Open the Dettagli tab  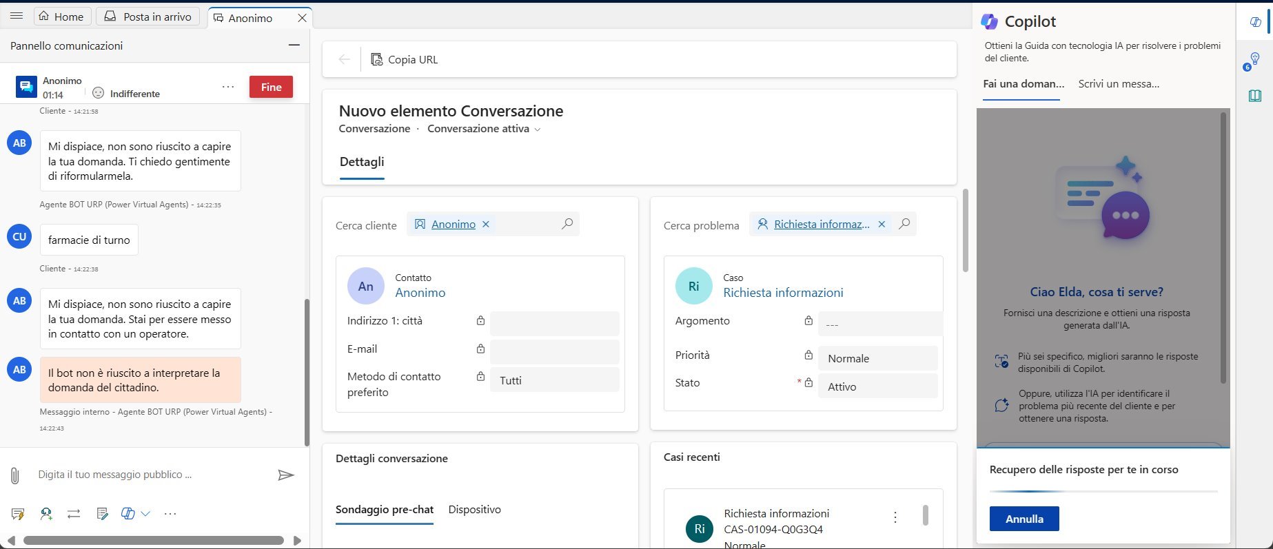(362, 162)
